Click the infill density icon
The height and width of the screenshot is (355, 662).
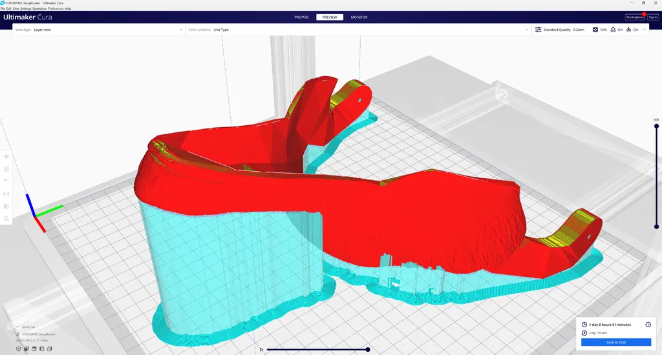click(x=595, y=30)
